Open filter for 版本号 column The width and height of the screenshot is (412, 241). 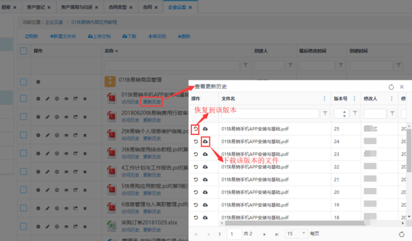tap(354, 113)
